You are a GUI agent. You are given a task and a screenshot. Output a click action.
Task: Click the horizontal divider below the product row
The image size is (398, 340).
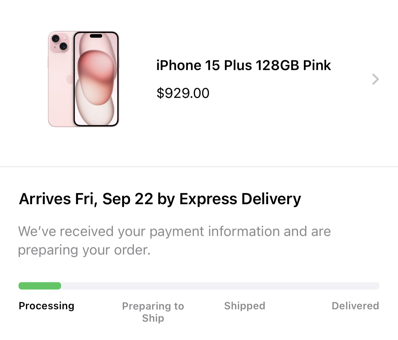199,167
